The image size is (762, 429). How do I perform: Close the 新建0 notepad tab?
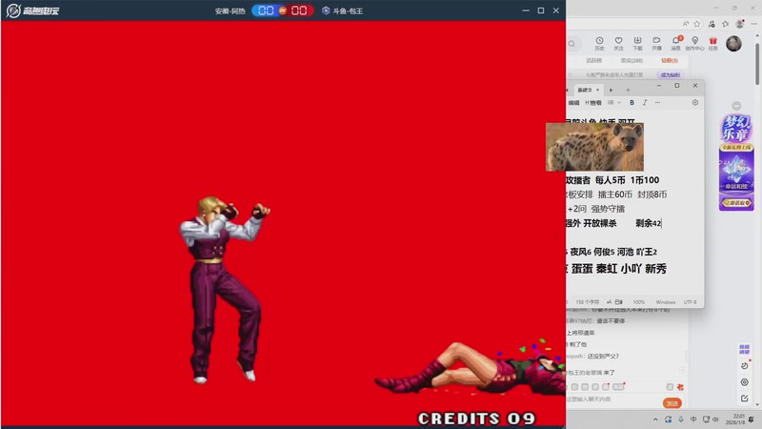point(598,90)
